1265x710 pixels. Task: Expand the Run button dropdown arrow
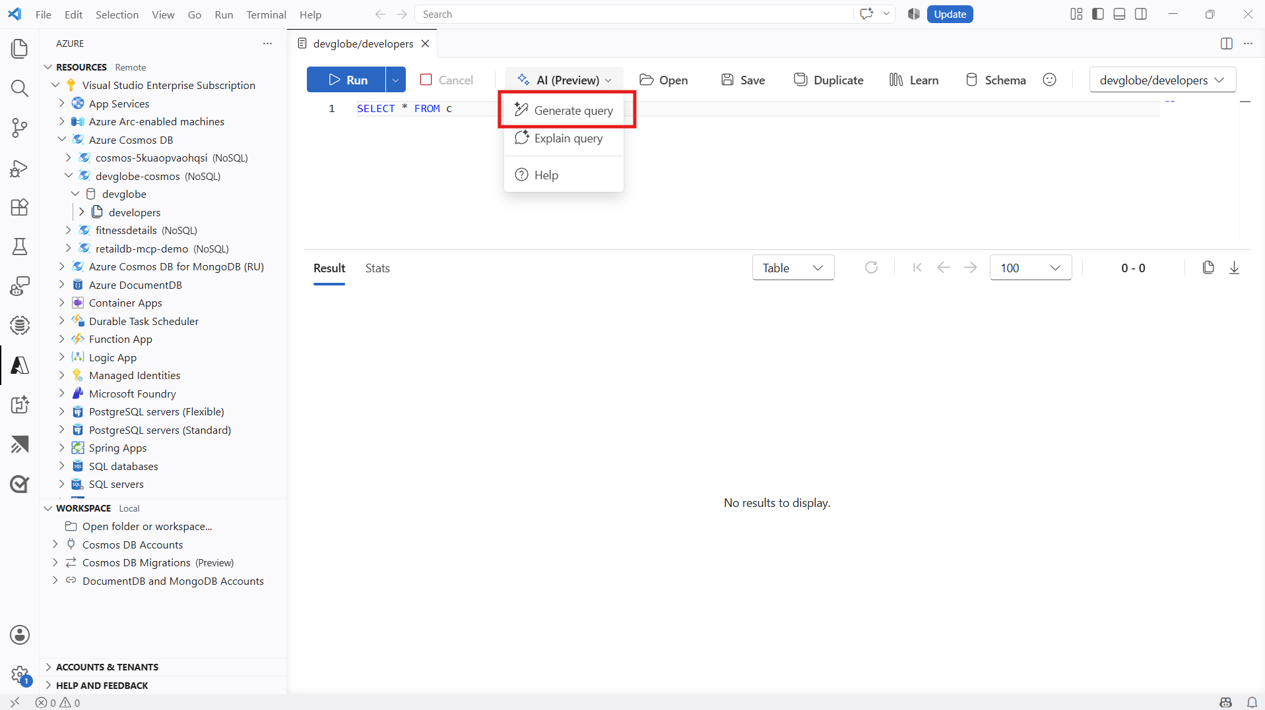click(x=395, y=80)
